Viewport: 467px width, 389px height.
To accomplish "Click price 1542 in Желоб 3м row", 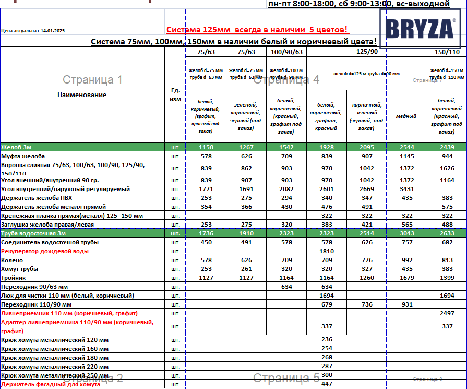I will 286,147.
